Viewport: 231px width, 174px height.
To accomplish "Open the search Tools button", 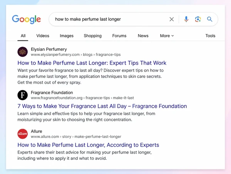I will (x=210, y=36).
